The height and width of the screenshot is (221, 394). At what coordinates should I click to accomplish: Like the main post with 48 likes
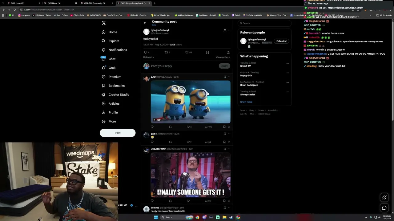[188, 52]
